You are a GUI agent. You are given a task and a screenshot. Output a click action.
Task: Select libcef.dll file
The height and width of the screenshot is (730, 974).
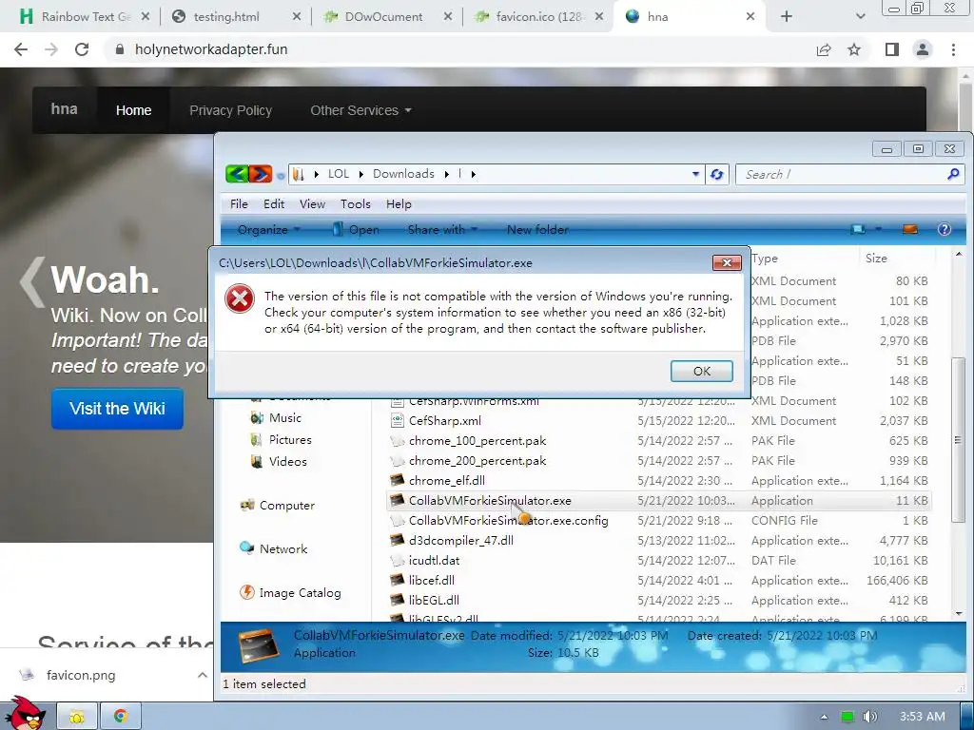pyautogui.click(x=431, y=580)
